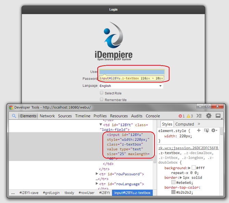This screenshot has height=203, width=229.
Task: Click the element.style selector text
Action: 172,131
